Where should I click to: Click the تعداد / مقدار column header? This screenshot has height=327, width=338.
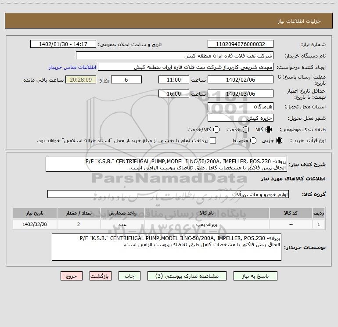click(79, 213)
